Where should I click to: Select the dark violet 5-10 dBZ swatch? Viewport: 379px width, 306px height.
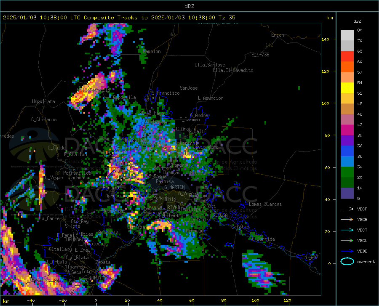coord(347,193)
